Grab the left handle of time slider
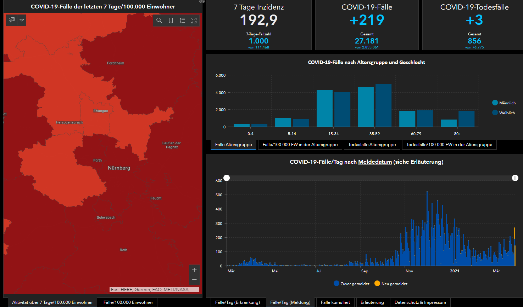 click(227, 178)
